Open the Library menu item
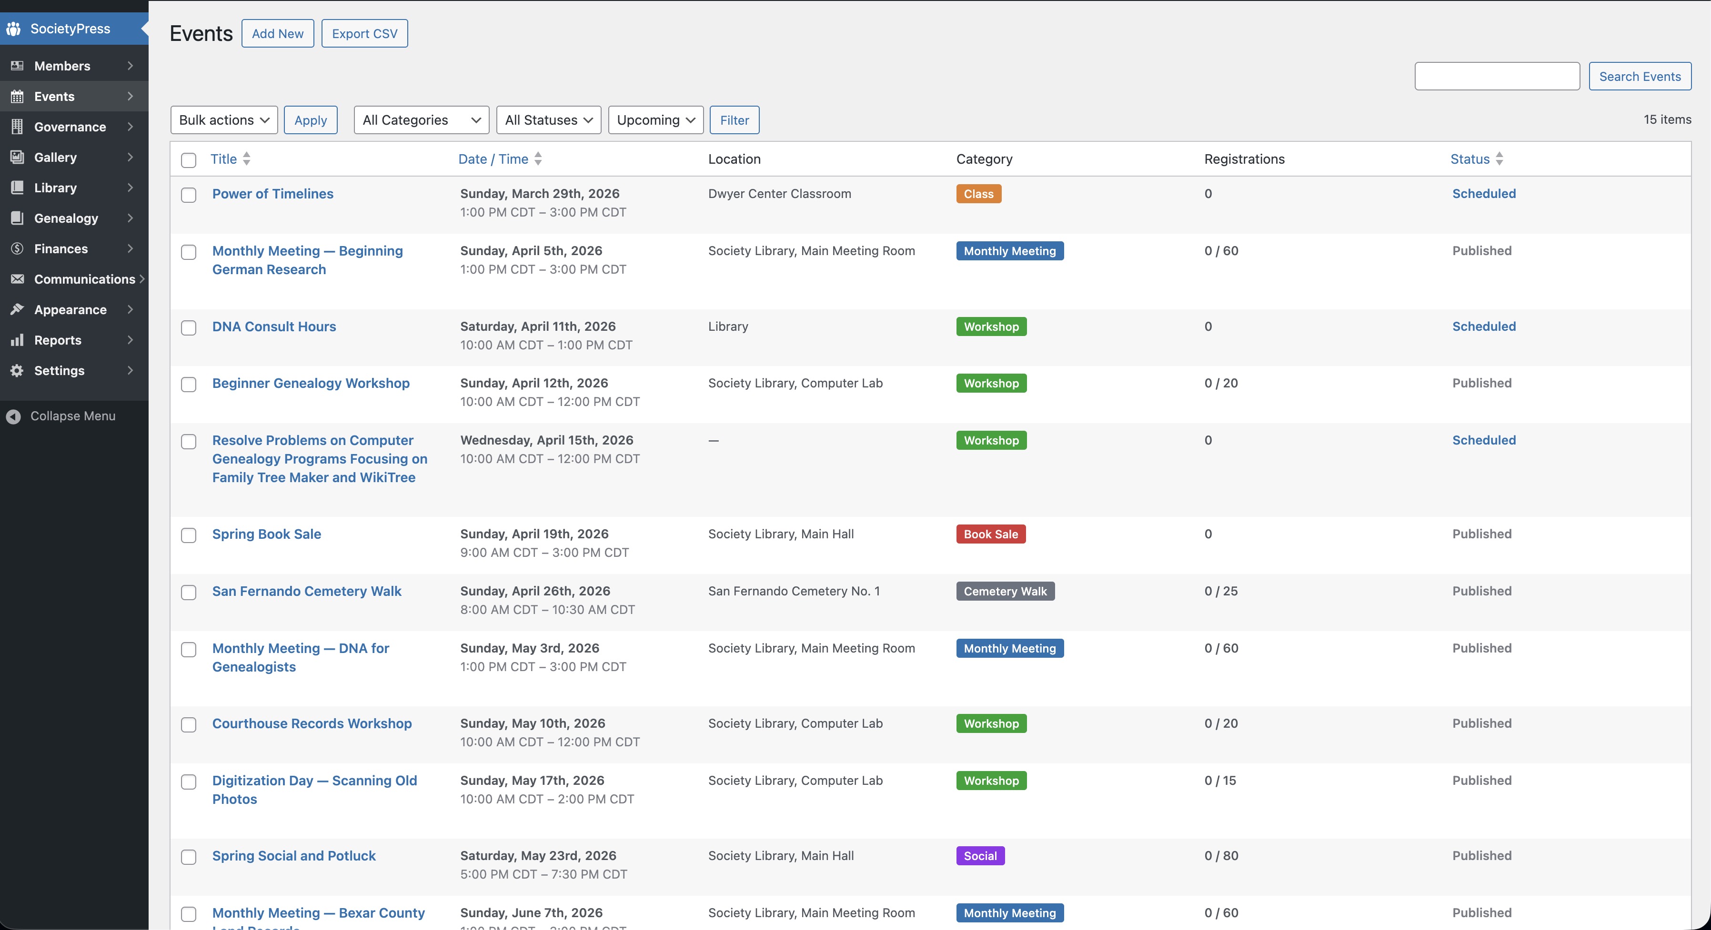1711x930 pixels. point(56,188)
